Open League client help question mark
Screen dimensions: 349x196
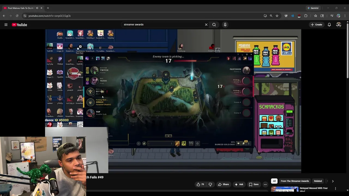point(238,54)
